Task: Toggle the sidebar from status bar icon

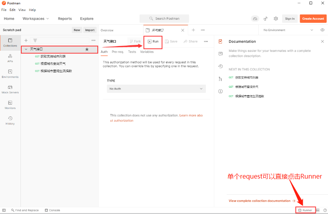Action: (4, 210)
